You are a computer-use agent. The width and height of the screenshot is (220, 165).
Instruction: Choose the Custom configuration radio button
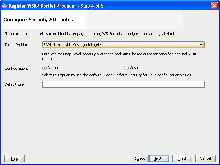pos(126,68)
